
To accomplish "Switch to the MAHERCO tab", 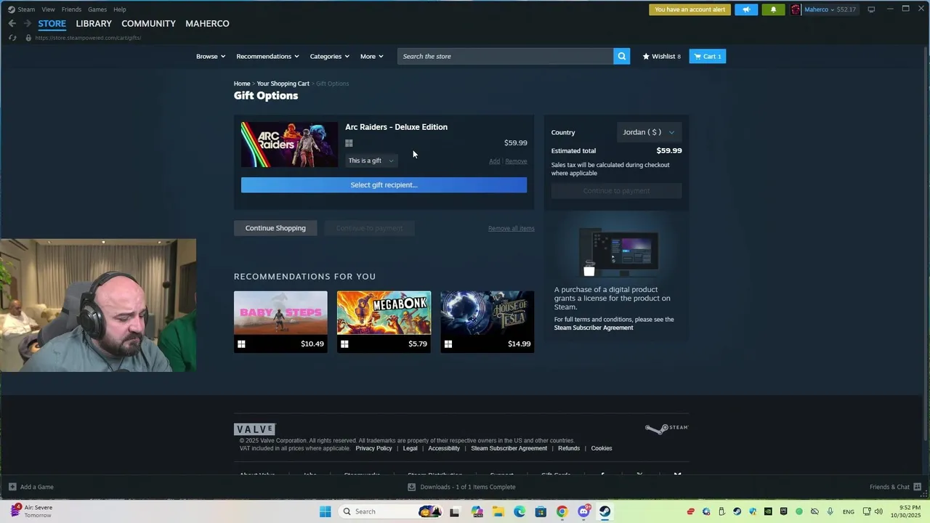I will click(207, 23).
